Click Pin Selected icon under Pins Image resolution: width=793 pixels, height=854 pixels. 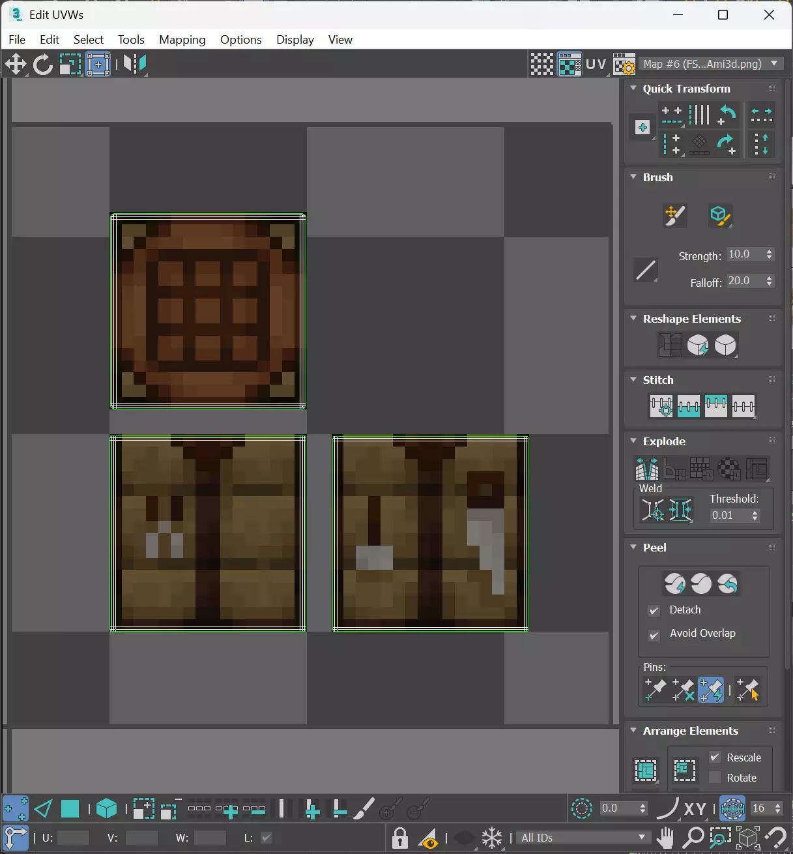[x=654, y=690]
